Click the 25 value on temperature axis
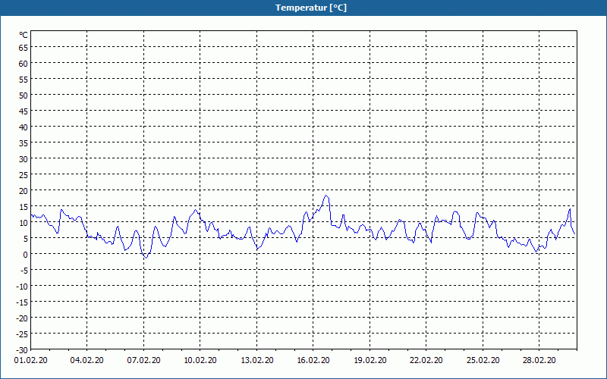 [24, 175]
